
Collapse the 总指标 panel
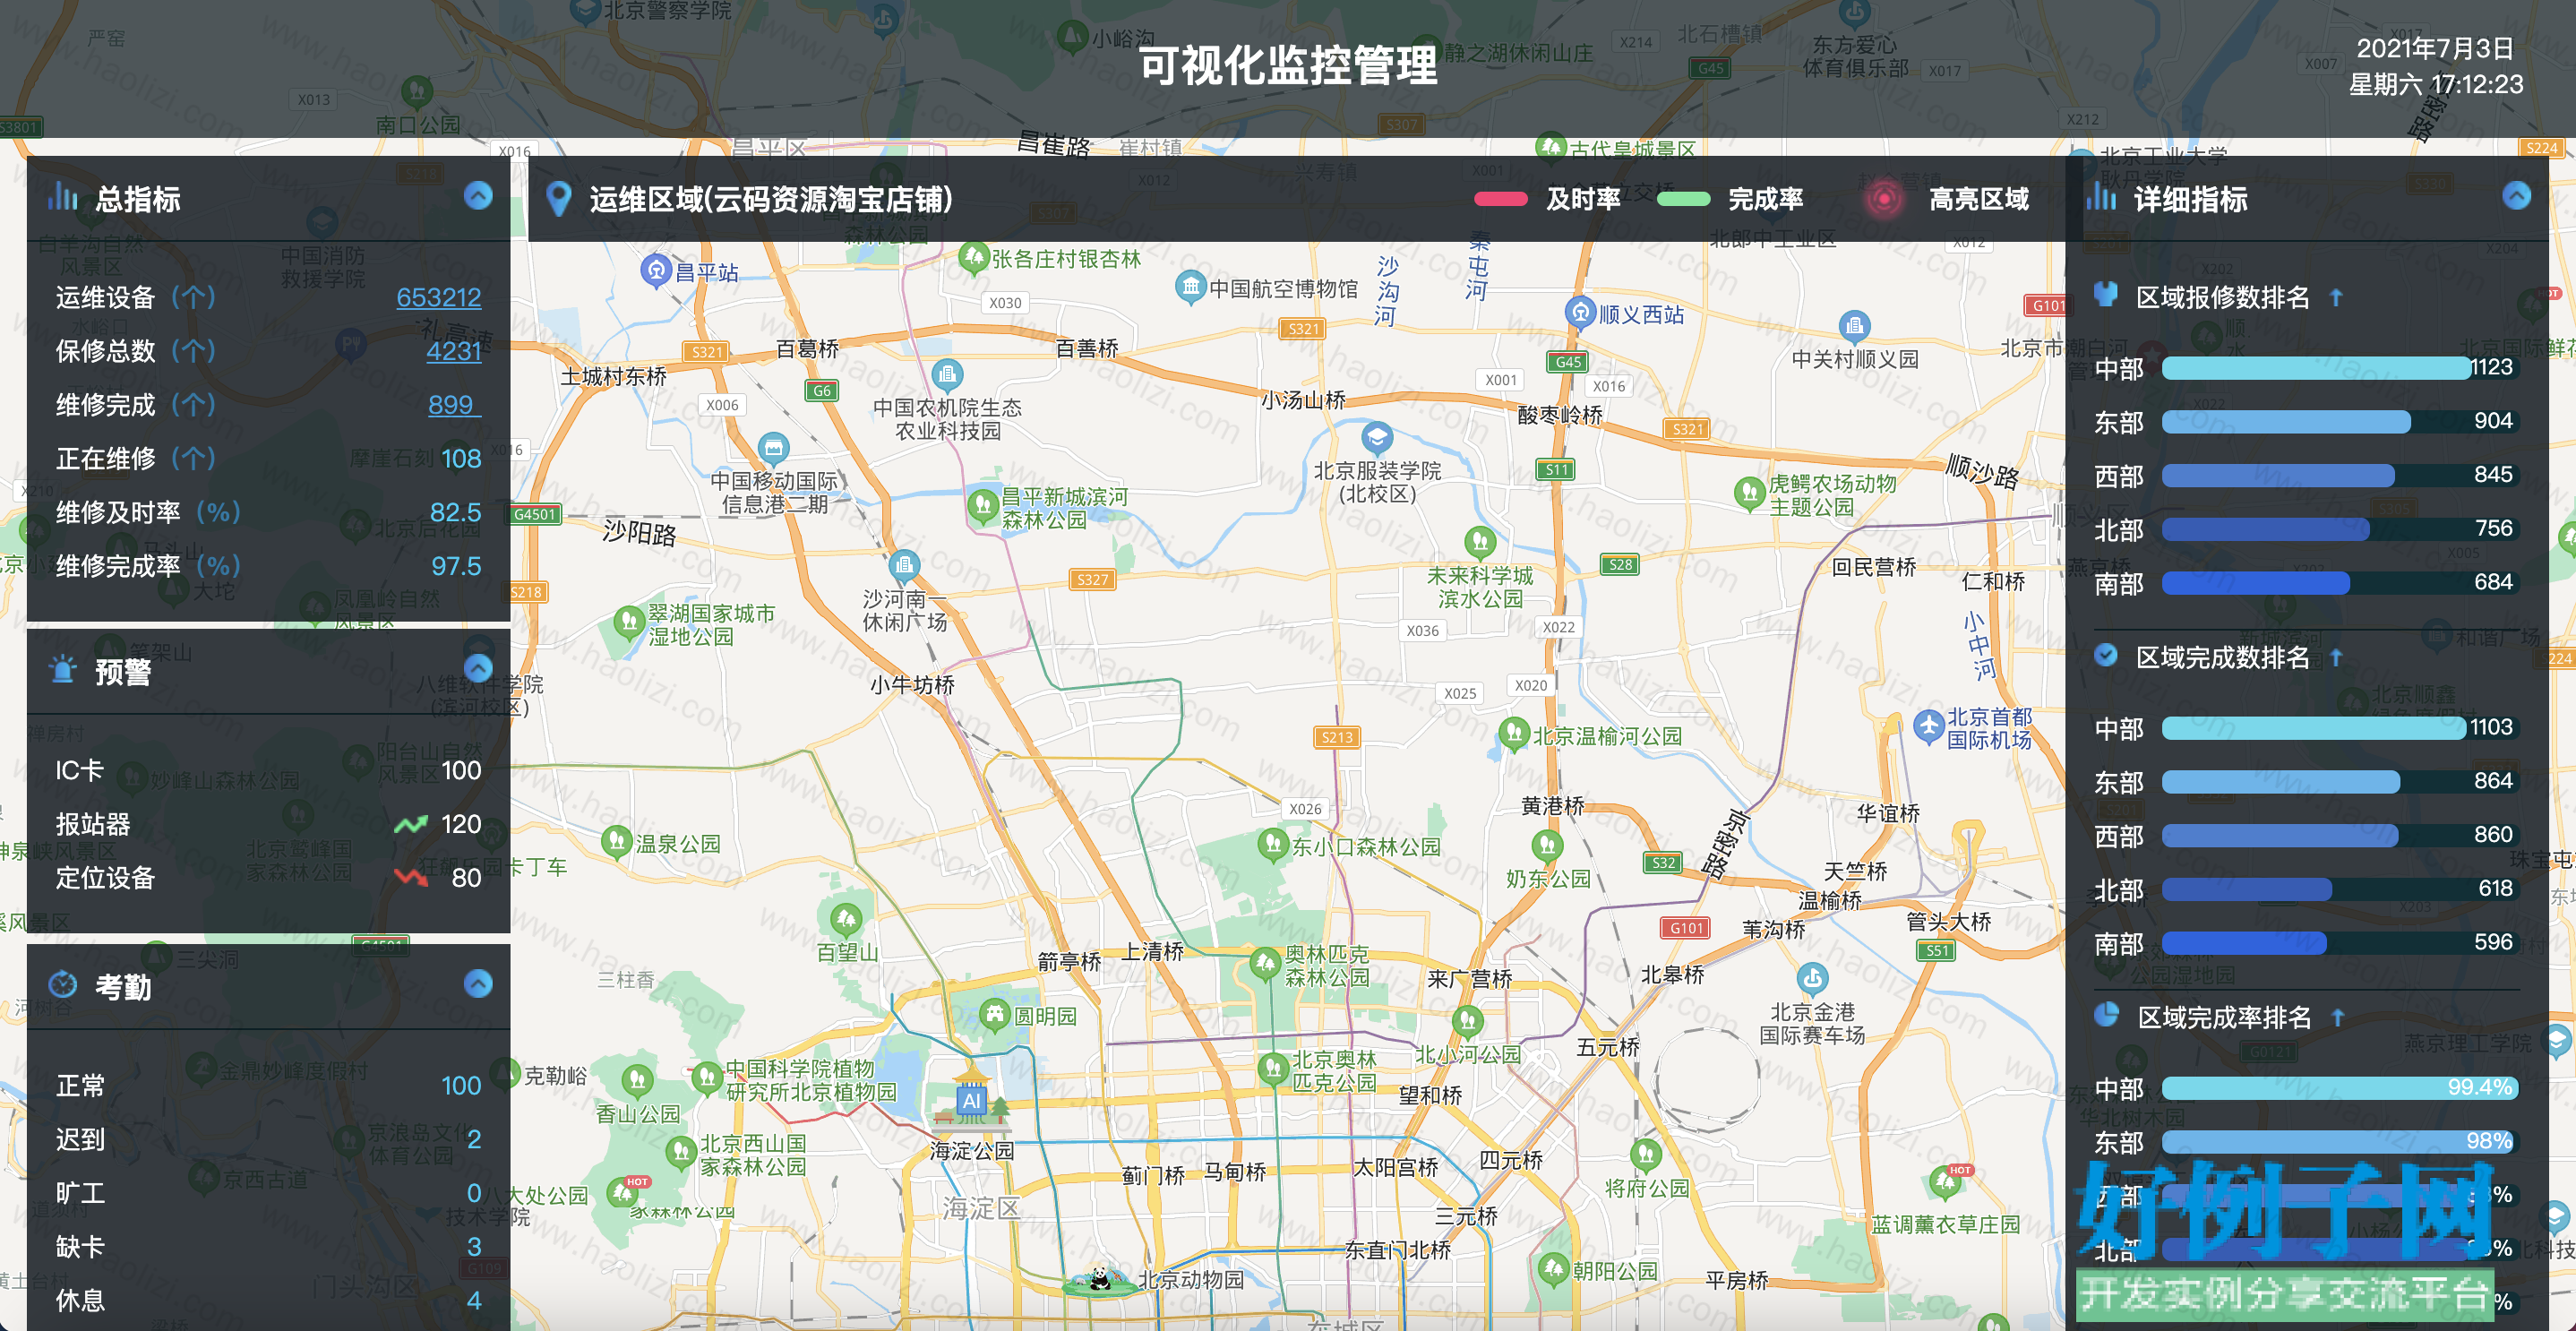coord(478,196)
